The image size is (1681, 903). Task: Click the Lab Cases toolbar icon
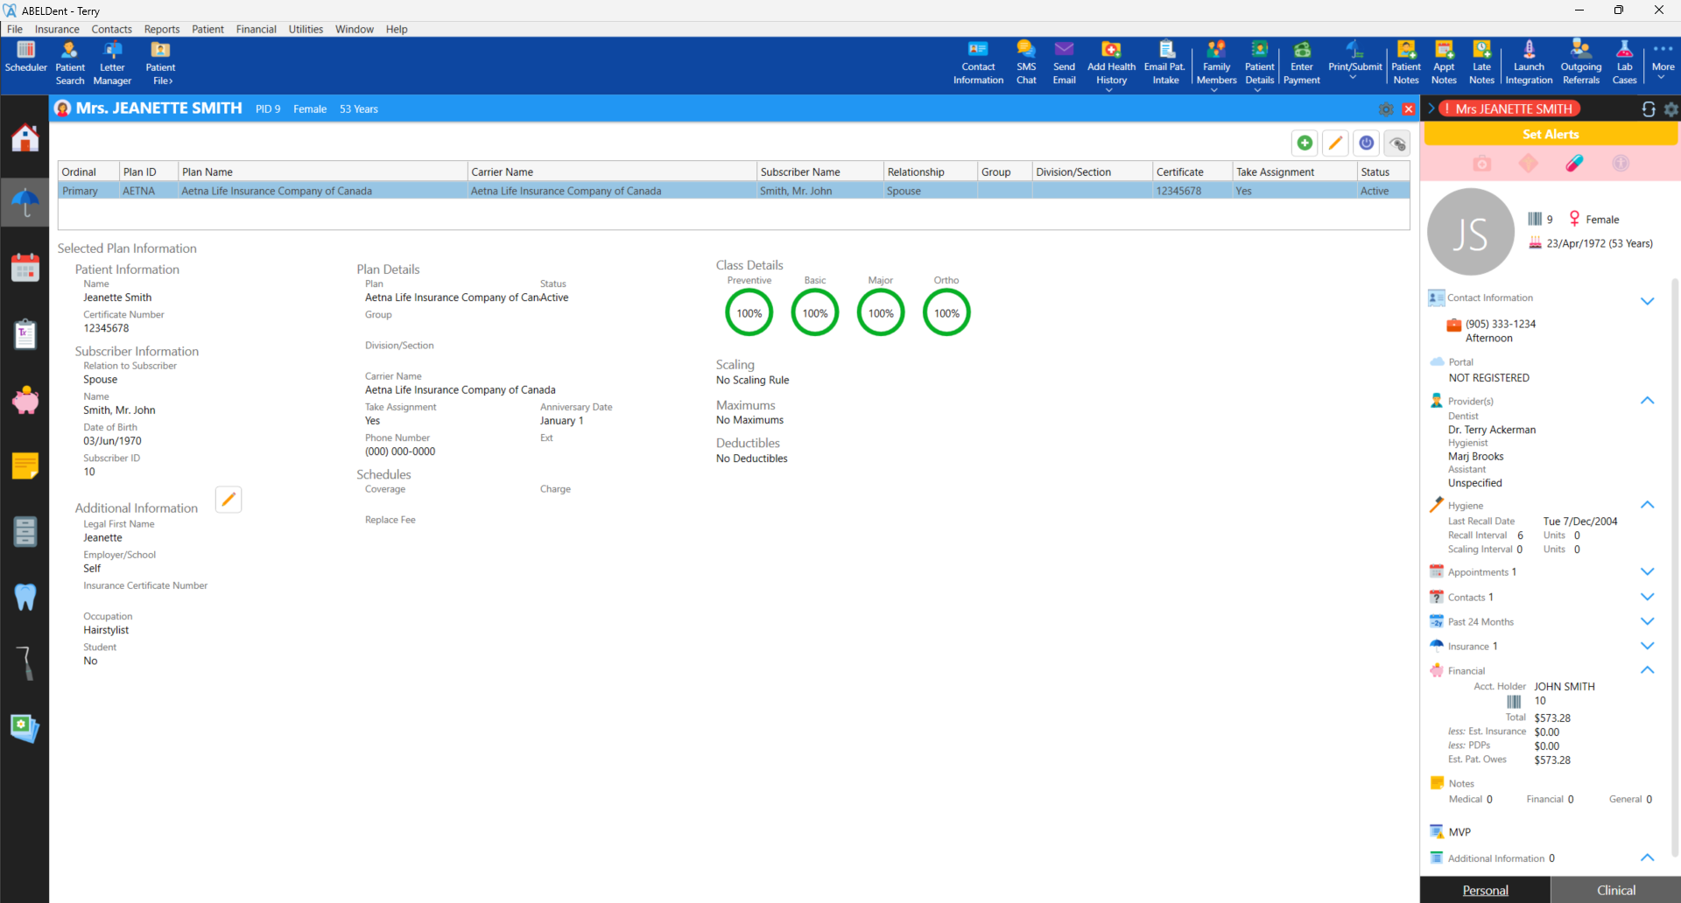pos(1625,59)
